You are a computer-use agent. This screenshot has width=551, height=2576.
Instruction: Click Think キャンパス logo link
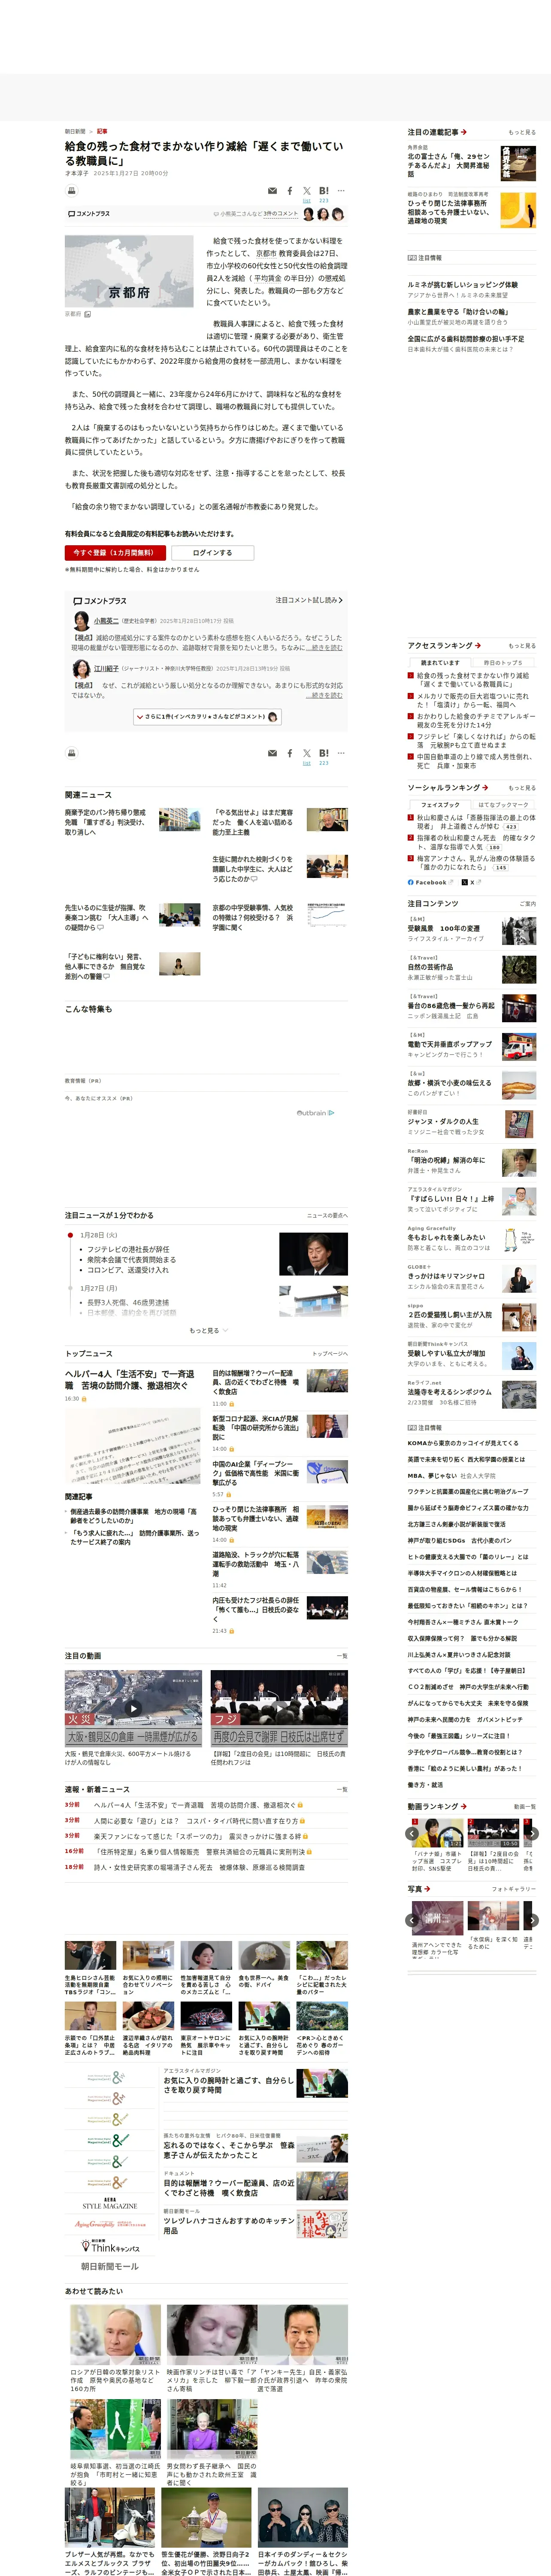(x=110, y=2246)
